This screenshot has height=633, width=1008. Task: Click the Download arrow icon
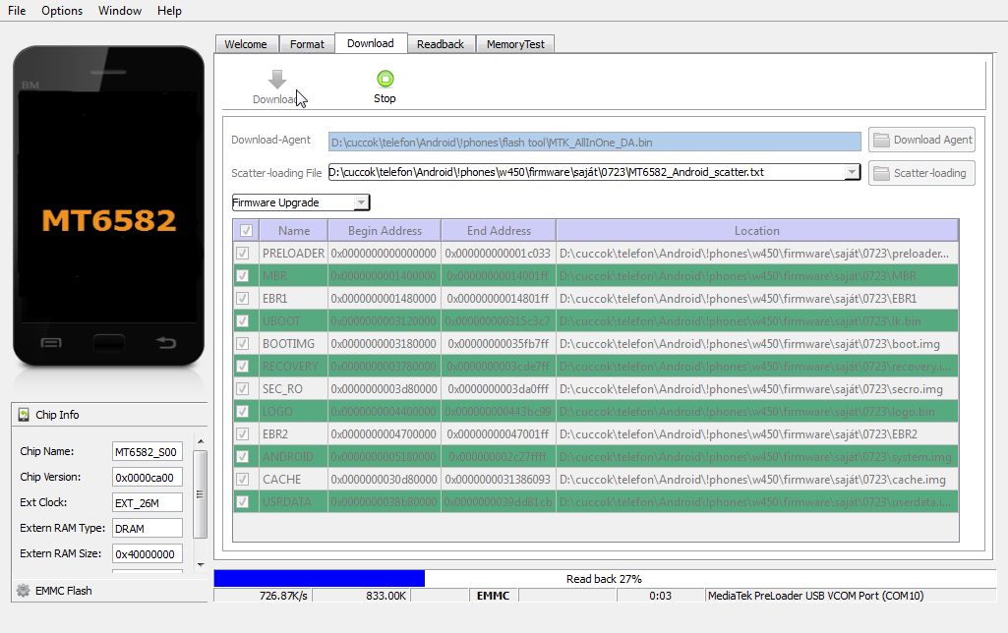pos(277,79)
